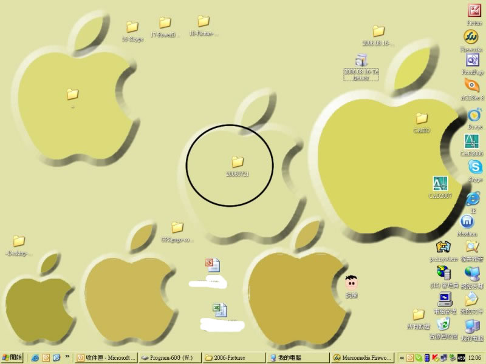Open the IE desktop shortcut
Viewport: 486px width, 364px height.
click(473, 199)
